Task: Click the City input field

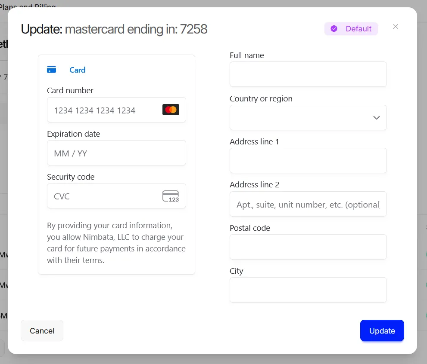Action: [308, 290]
